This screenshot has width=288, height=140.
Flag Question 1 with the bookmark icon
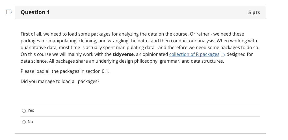point(9,12)
